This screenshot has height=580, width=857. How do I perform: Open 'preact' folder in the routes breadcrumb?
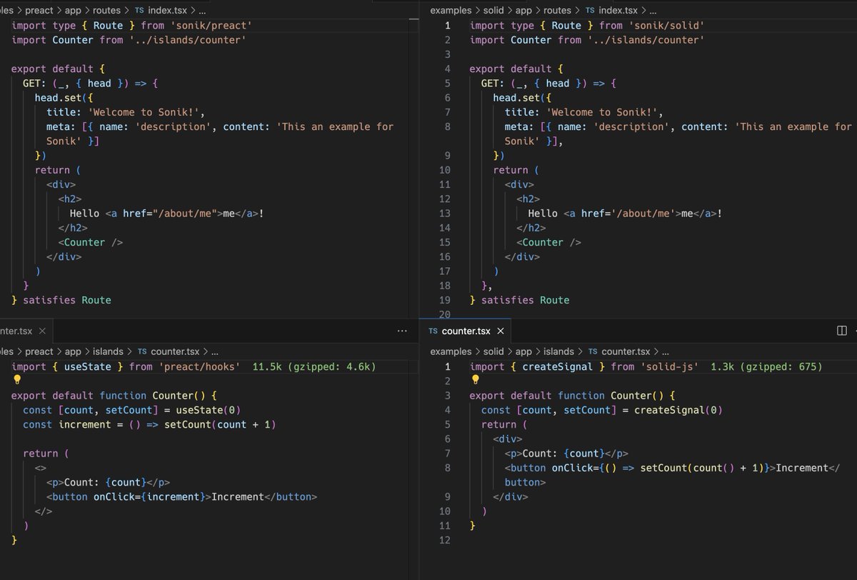pos(39,11)
